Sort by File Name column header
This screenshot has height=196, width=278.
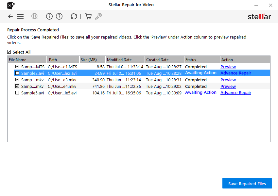coord(27,60)
